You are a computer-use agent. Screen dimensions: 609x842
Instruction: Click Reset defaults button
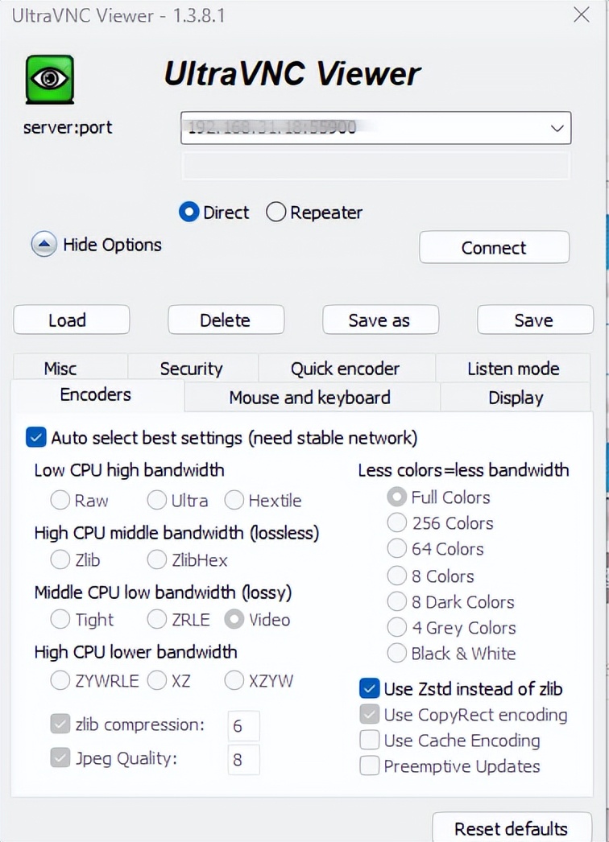pyautogui.click(x=511, y=828)
